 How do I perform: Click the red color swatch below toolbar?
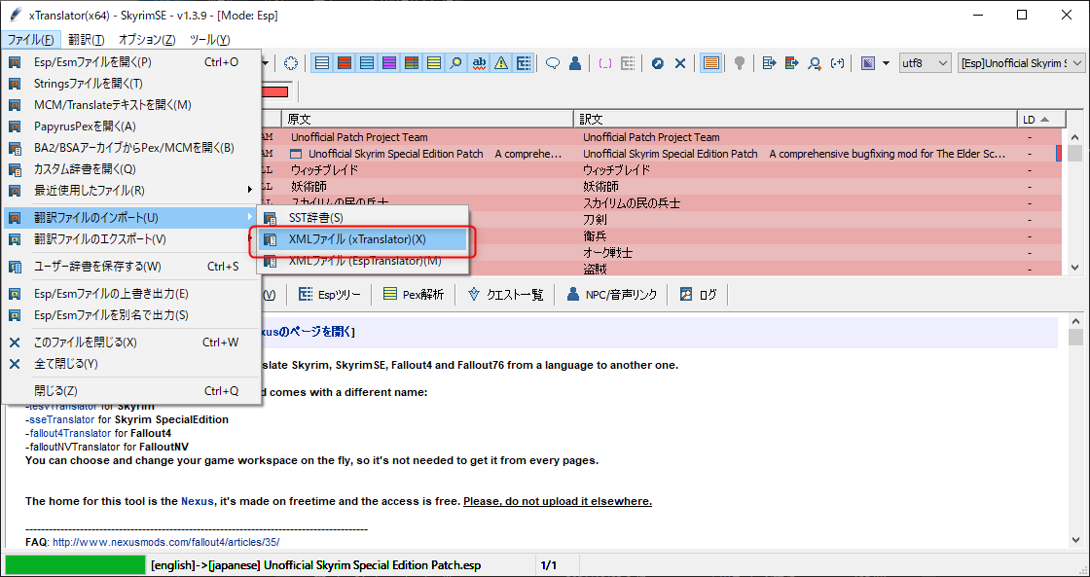[274, 91]
